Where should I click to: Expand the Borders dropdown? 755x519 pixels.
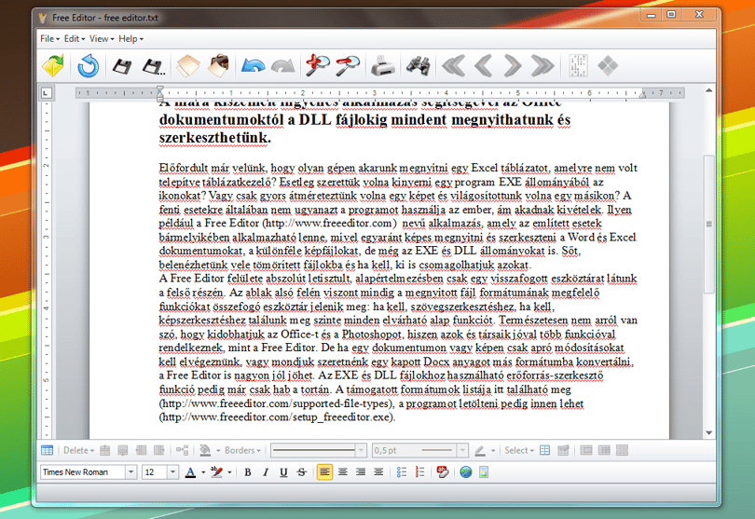coord(242,451)
